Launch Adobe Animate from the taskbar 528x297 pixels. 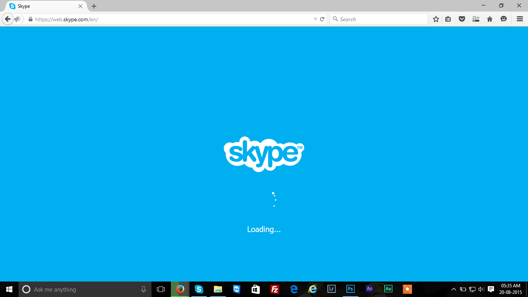pyautogui.click(x=370, y=288)
